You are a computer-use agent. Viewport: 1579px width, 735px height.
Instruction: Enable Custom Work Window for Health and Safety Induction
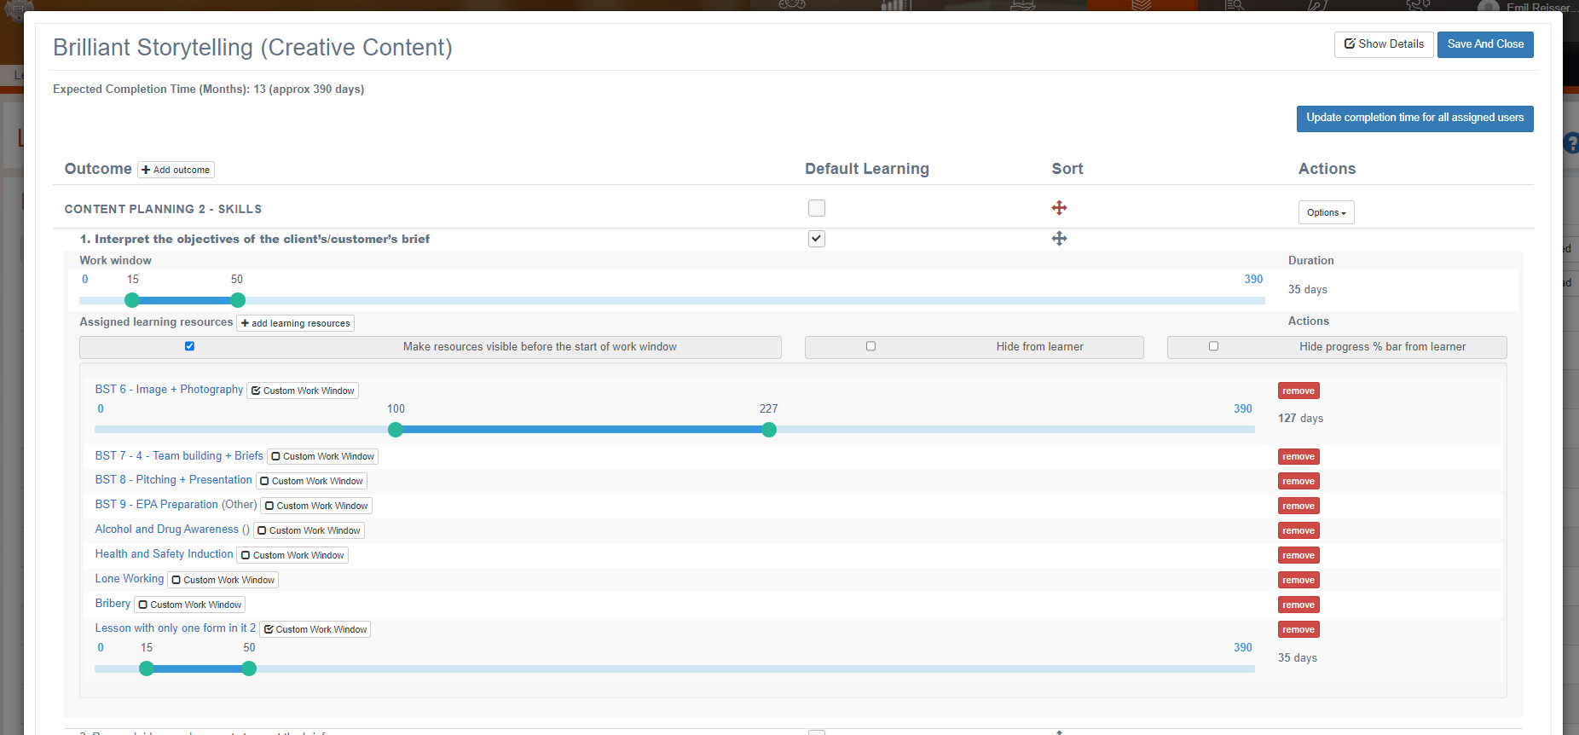pyautogui.click(x=292, y=555)
